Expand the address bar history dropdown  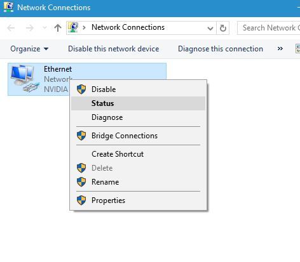point(210,28)
